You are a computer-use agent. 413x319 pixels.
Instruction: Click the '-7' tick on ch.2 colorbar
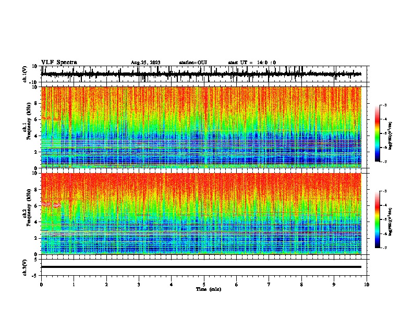(385, 248)
